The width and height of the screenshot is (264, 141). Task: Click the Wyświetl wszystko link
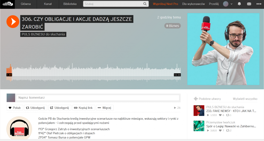[245, 99]
